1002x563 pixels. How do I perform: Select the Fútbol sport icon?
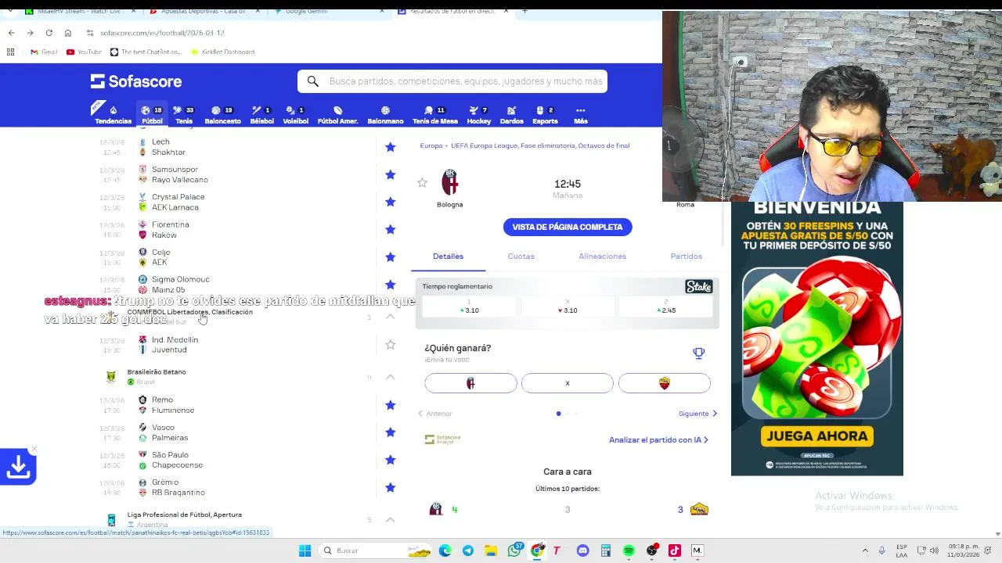coord(152,115)
